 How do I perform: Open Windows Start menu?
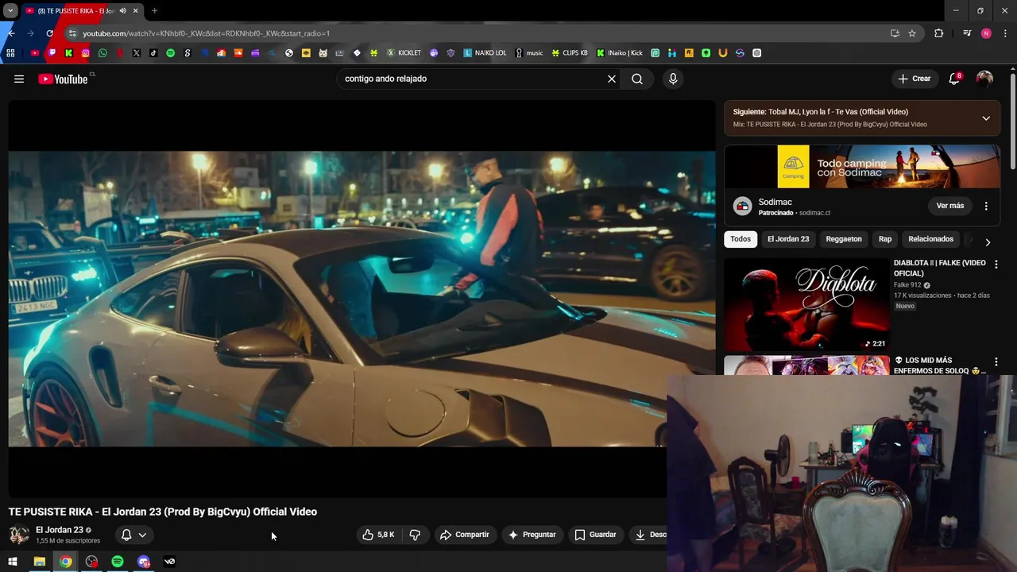click(x=12, y=562)
